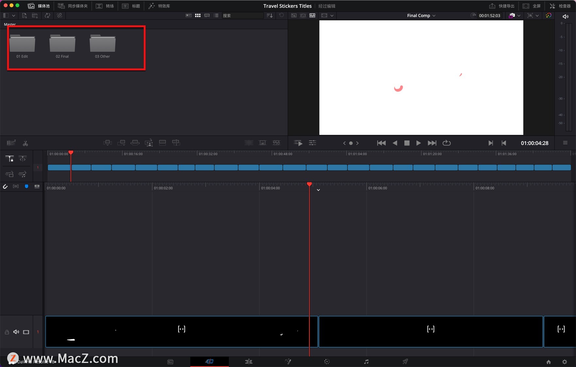The image size is (576, 367).
Task: Switch media pool to list view
Action: pyautogui.click(x=216, y=15)
